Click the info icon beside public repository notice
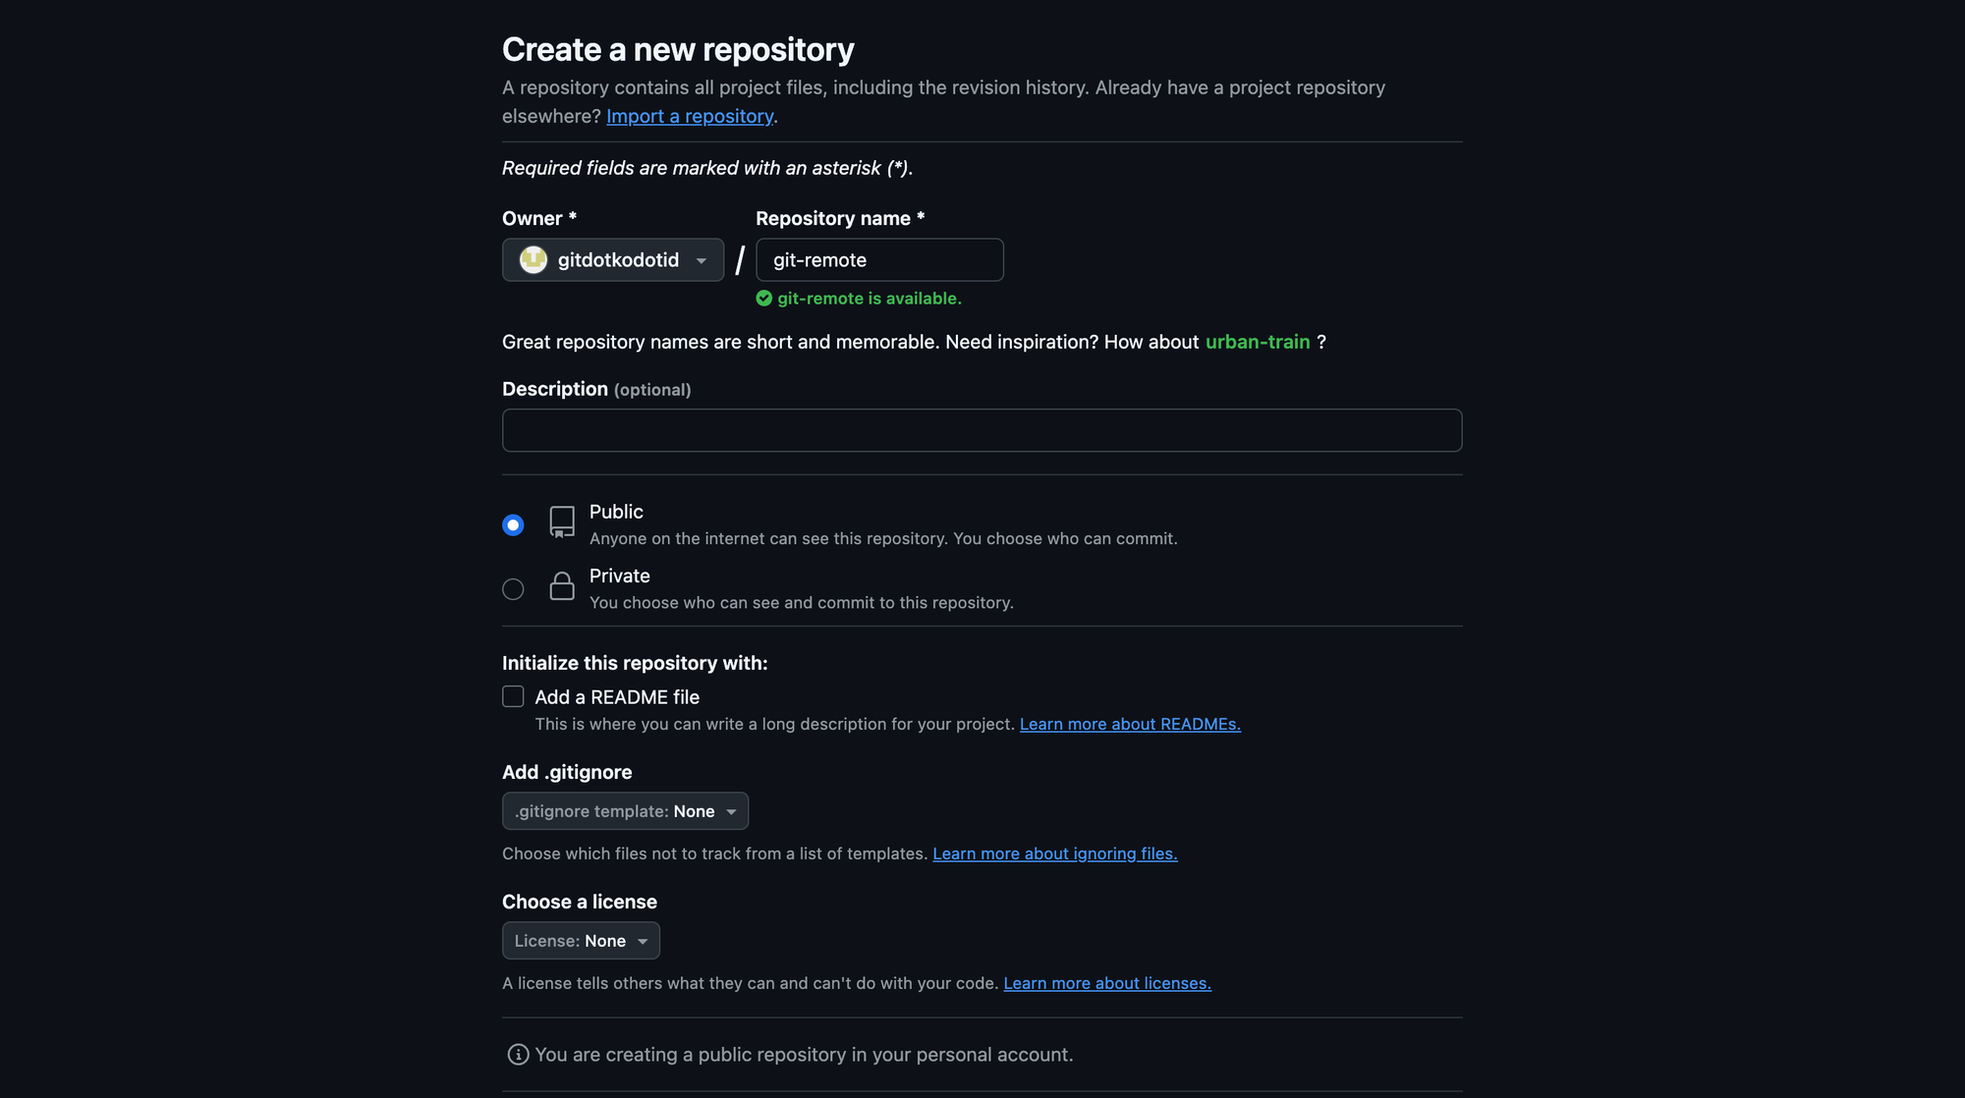 pyautogui.click(x=518, y=1055)
